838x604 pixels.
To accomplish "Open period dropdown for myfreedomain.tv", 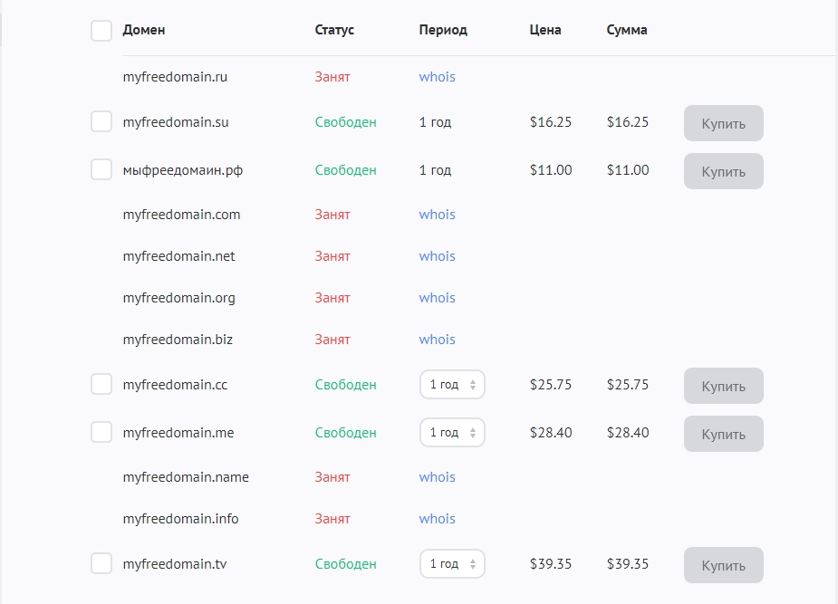I will pyautogui.click(x=452, y=564).
